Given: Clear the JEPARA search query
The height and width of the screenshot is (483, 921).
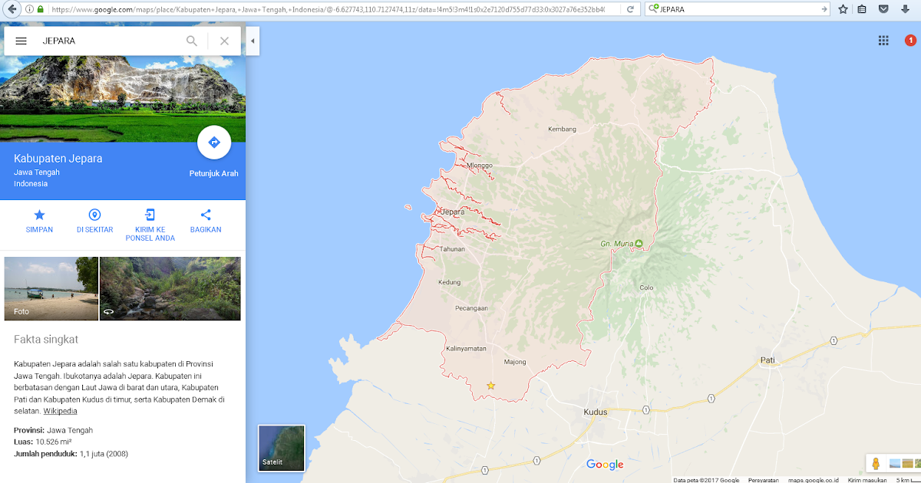Looking at the screenshot, I should click(x=224, y=41).
